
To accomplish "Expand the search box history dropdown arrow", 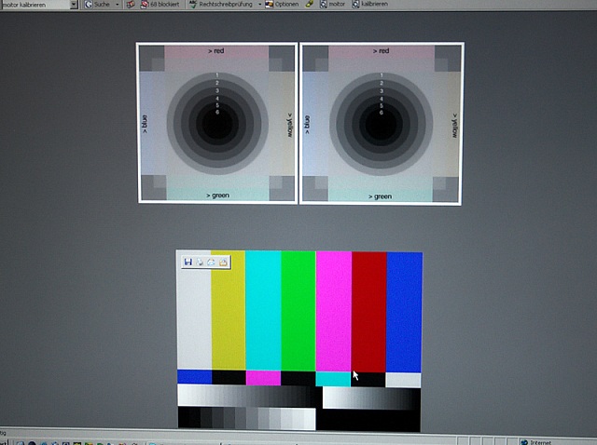I will coord(74,5).
